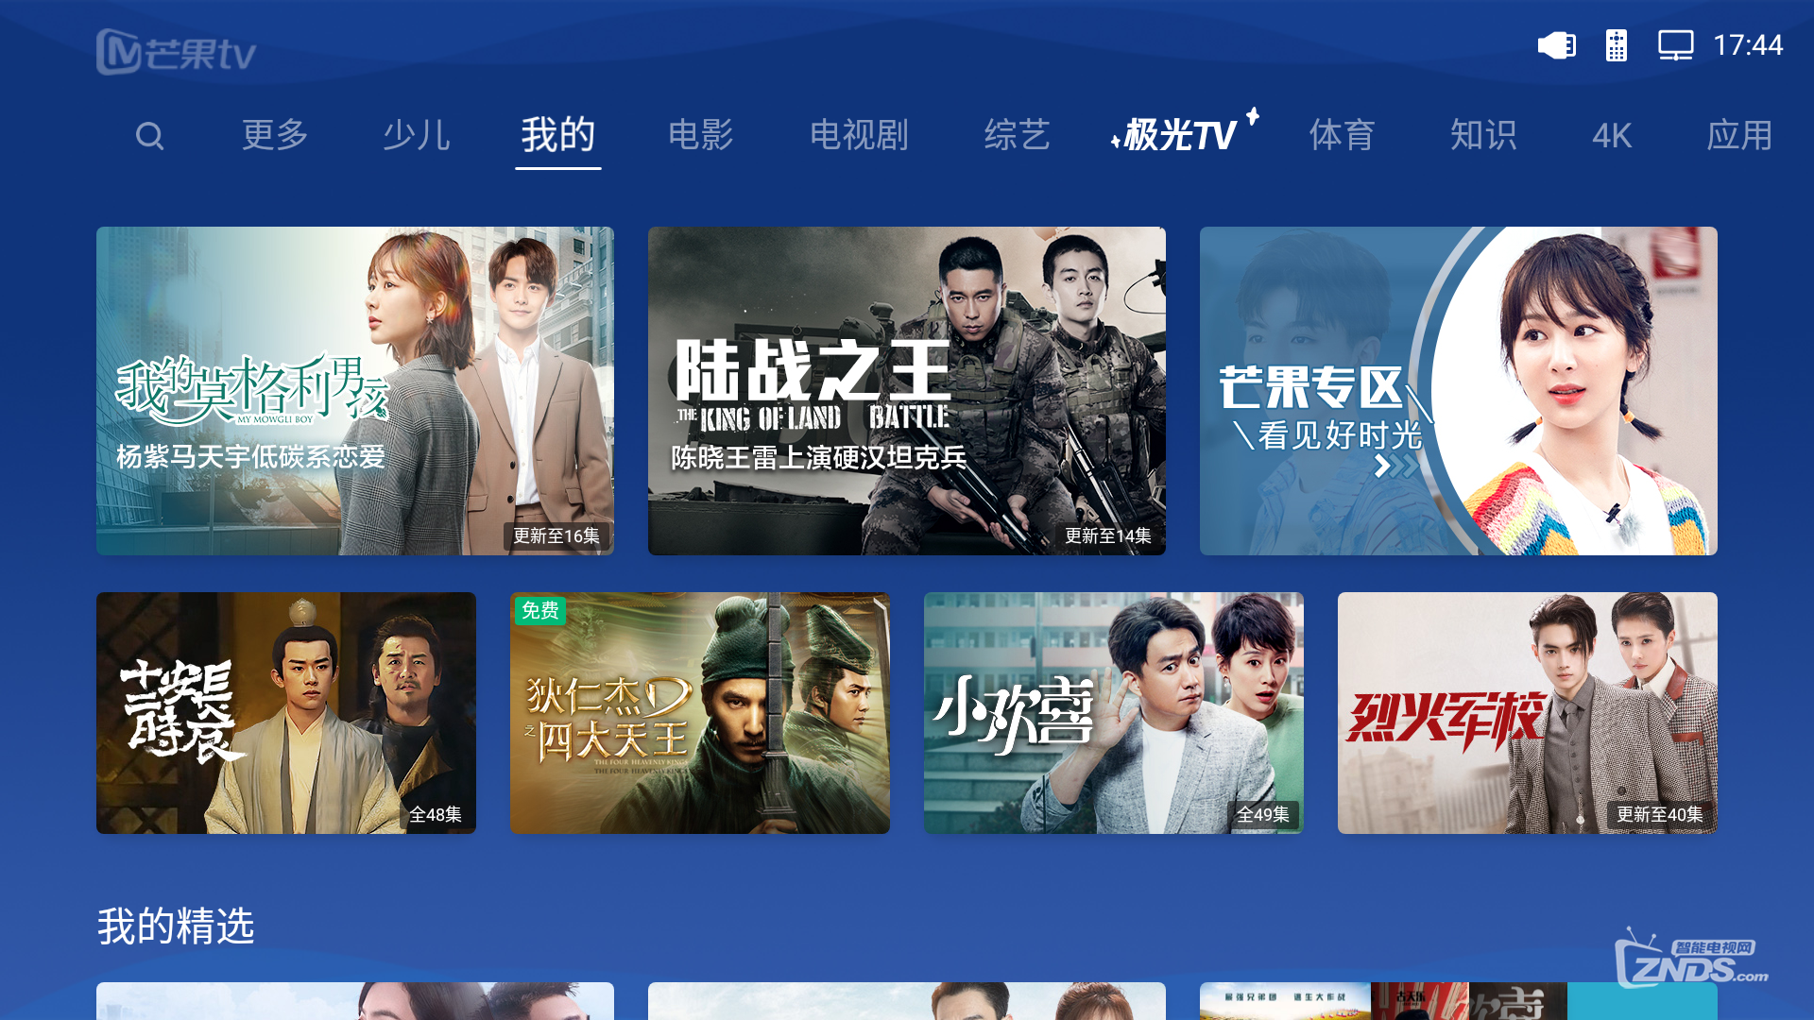Select the 烈火军校 poster
Image resolution: width=1814 pixels, height=1020 pixels.
coord(1528,713)
